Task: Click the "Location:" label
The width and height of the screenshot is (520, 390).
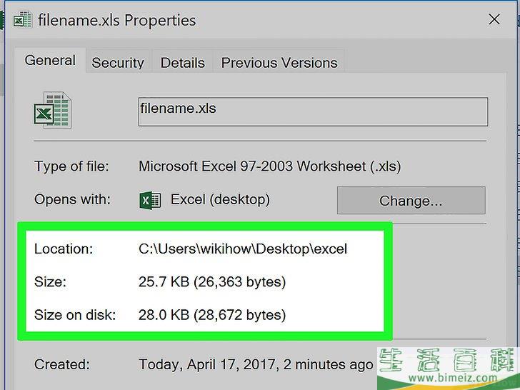Action: click(64, 249)
